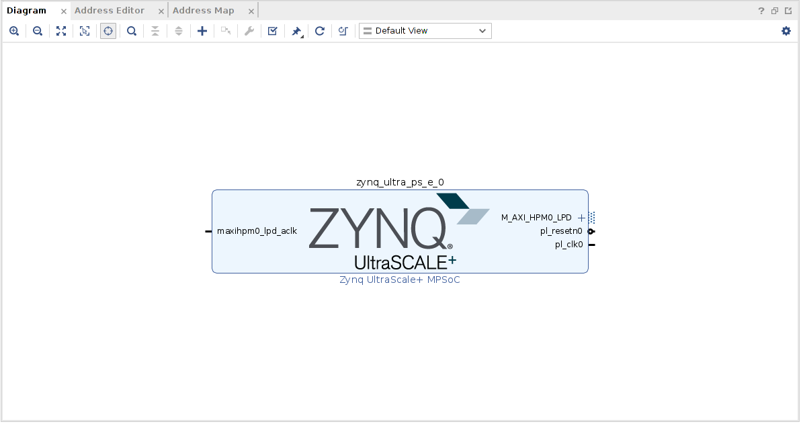Click the Add IP plus icon

tap(202, 31)
